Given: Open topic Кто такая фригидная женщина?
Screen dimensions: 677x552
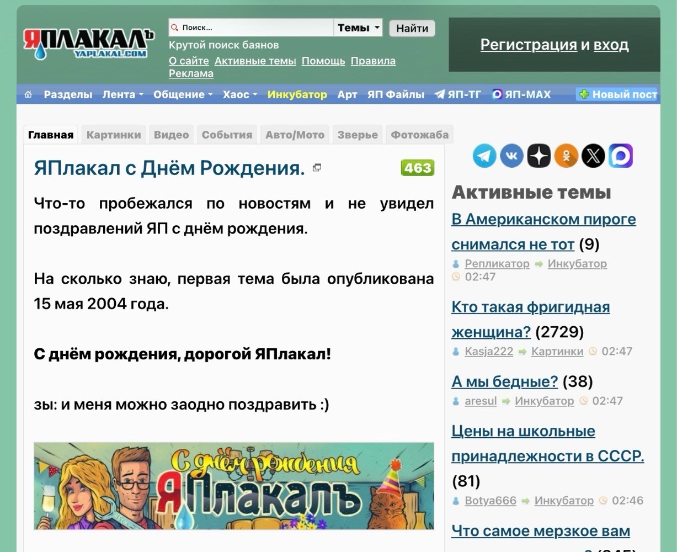Looking at the screenshot, I should point(531,319).
